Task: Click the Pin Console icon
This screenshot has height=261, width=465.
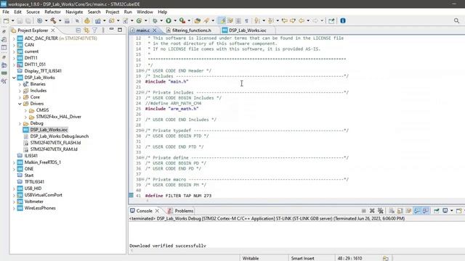Action: [x=436, y=211]
